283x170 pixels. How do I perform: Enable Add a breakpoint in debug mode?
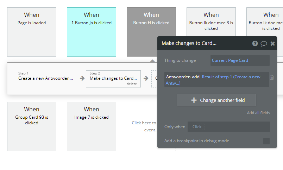click(266, 141)
